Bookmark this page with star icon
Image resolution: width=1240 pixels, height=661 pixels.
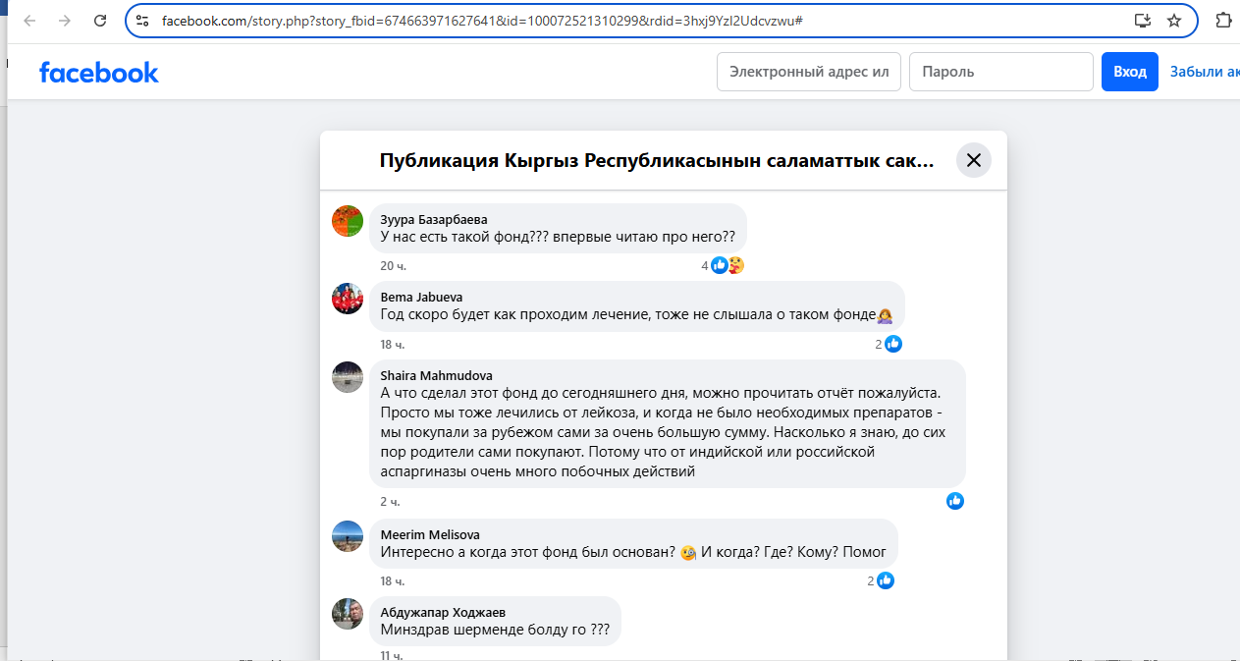point(1174,21)
